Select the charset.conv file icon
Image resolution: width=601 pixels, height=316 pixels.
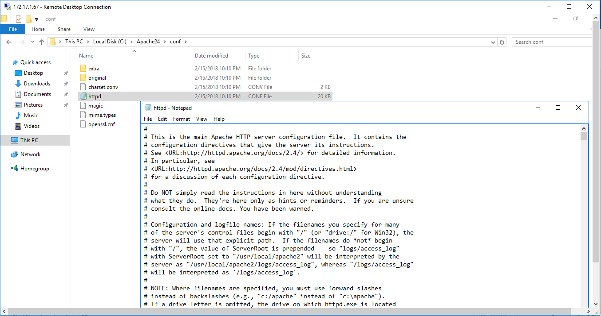pyautogui.click(x=83, y=87)
